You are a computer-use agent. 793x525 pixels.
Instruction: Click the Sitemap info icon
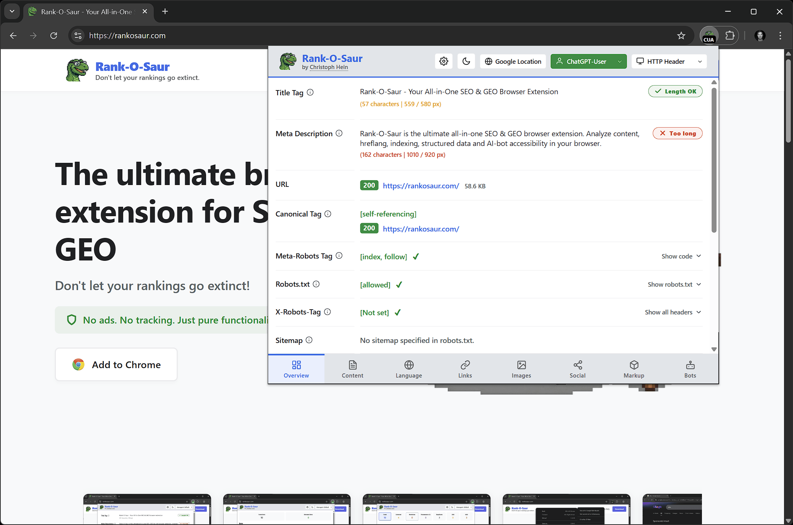(309, 340)
